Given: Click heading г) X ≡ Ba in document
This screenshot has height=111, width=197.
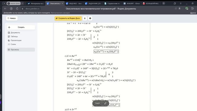Looking at the screenshot, I should [71, 56].
